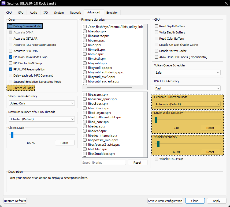230x207 pixels.
Task: Open Vulkan Queue Scheduler dropdown
Action: [188, 73]
